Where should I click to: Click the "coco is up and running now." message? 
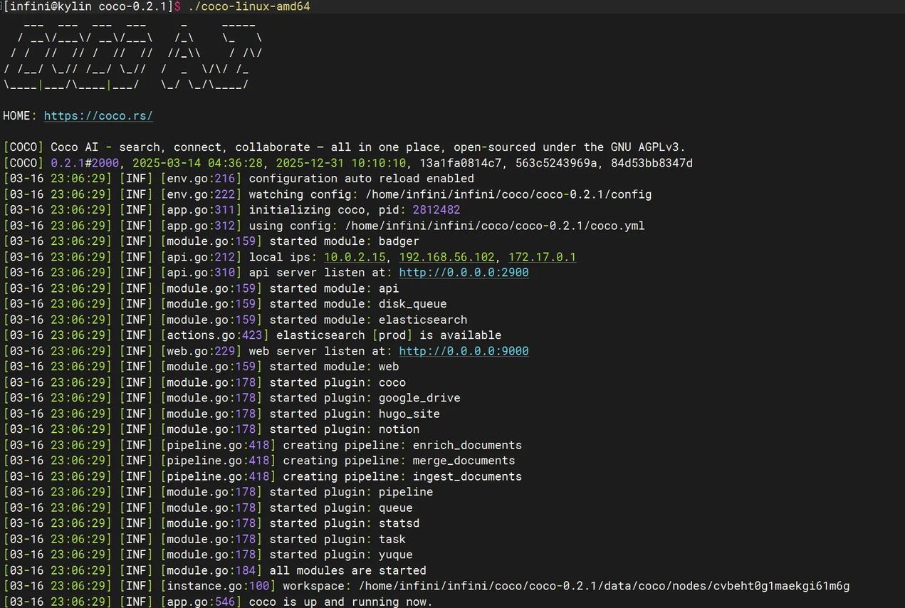pos(340,602)
